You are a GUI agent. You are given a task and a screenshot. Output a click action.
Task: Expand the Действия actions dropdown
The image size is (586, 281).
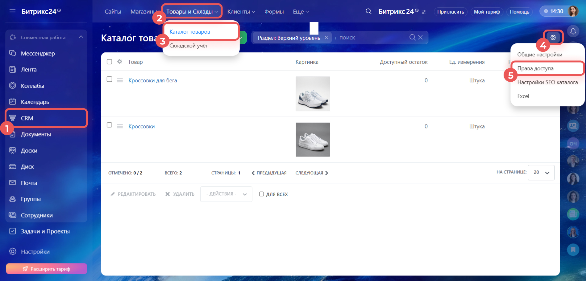226,194
